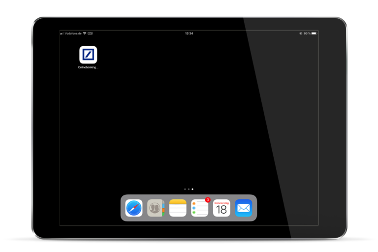Tap the 13:34 clock in status bar
Image resolution: width=378 pixels, height=252 pixels.
[x=189, y=33]
